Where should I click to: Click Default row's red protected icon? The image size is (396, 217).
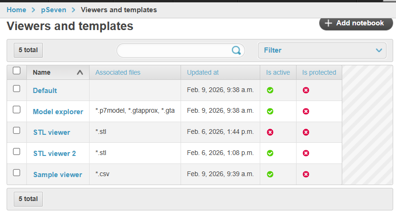click(306, 90)
